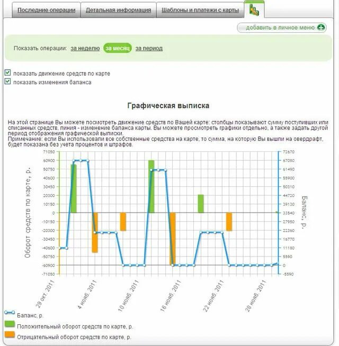Click the 72670 value on the right axis
The image size is (339, 346).
[x=289, y=152]
